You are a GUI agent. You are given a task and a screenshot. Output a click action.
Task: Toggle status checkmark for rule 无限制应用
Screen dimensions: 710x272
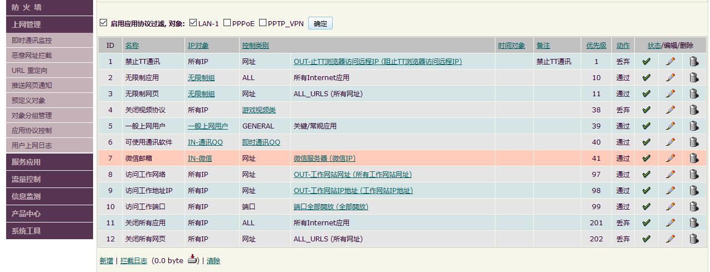click(x=646, y=78)
